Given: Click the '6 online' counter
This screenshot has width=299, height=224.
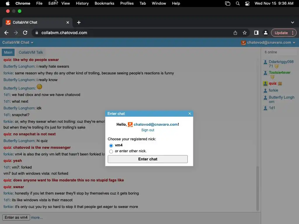Looking at the screenshot, I should click(x=271, y=52).
